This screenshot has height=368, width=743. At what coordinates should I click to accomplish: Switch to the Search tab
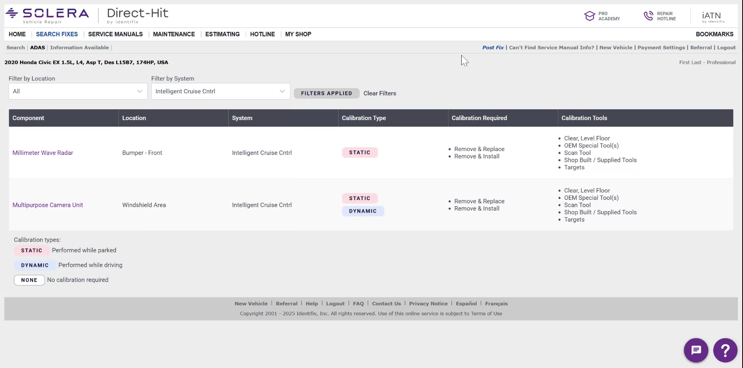15,47
